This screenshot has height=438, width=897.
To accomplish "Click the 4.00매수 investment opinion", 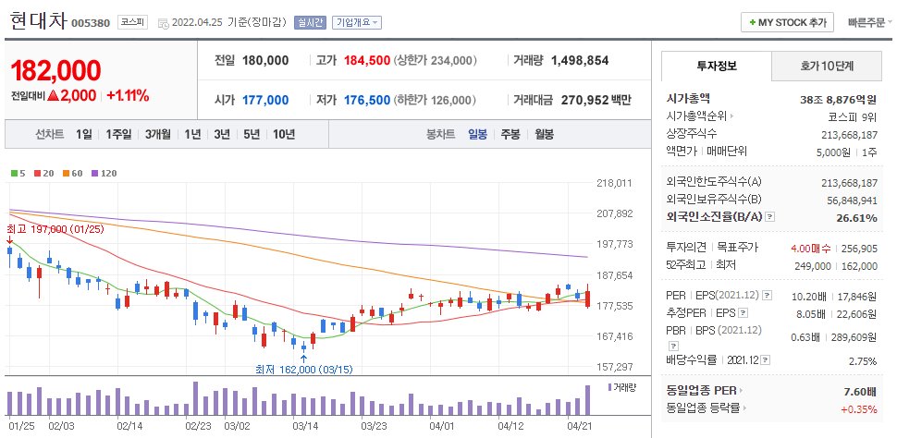I will coord(810,249).
